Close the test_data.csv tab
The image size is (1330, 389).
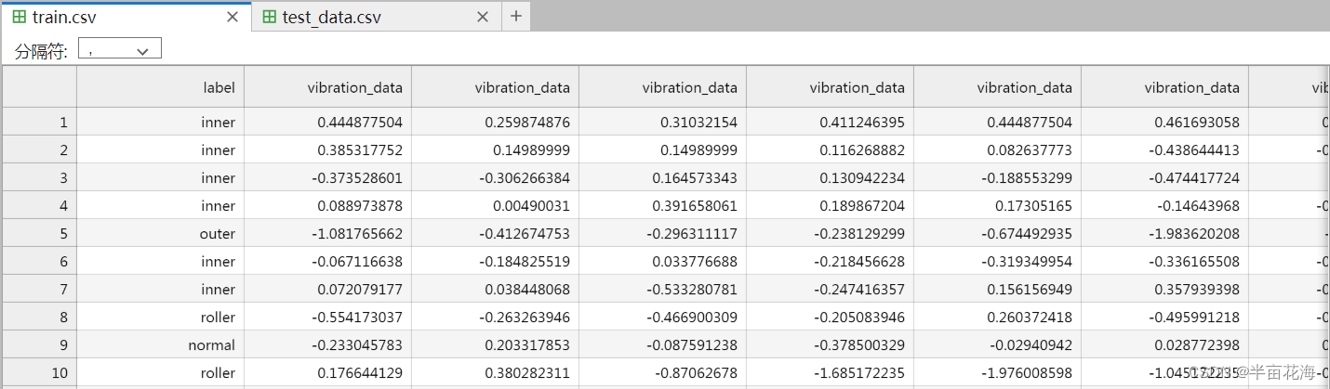point(483,17)
